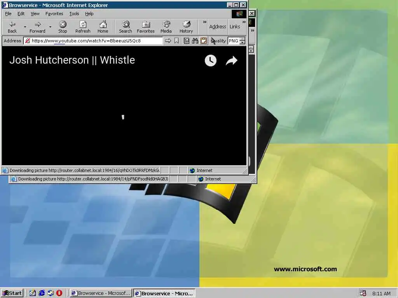Image resolution: width=398 pixels, height=298 pixels.
Task: Open the Search pane
Action: [126, 27]
